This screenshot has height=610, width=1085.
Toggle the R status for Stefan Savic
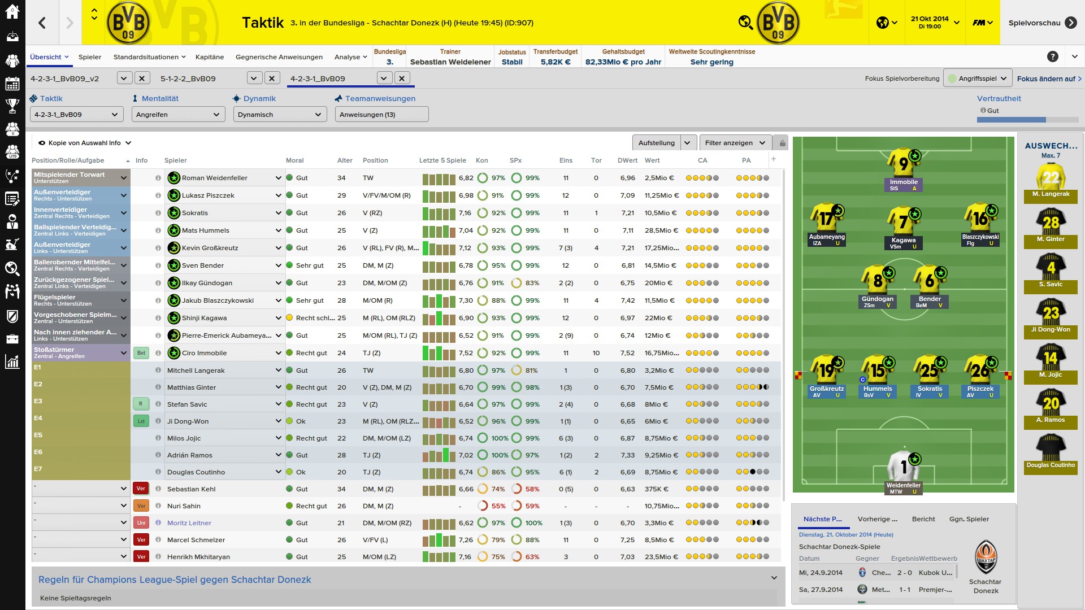(x=141, y=404)
